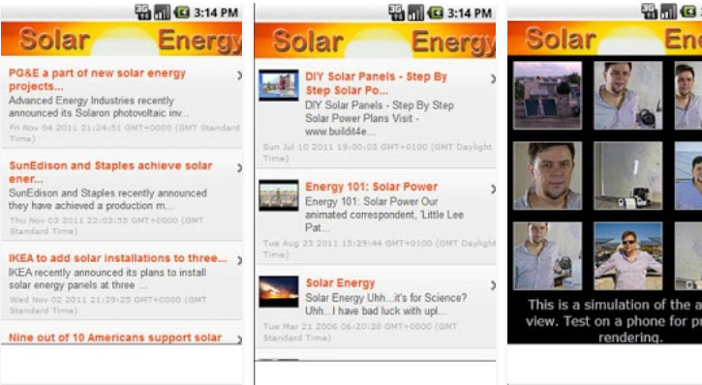Select the timestamp 'Tue Aug 23 2011 15:29:44'
Image resolution: width=702 pixels, height=385 pixels.
click(323, 243)
